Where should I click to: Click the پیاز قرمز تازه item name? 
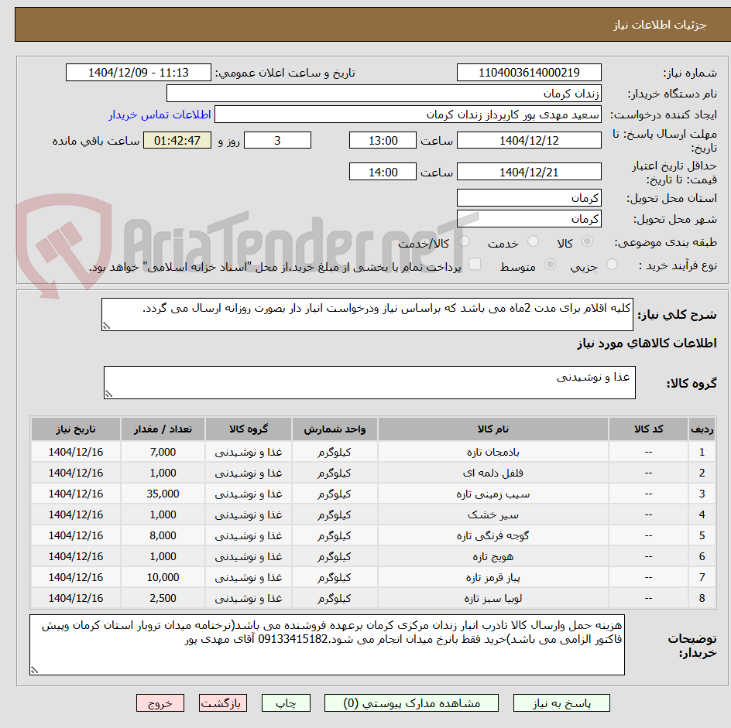coord(492,577)
